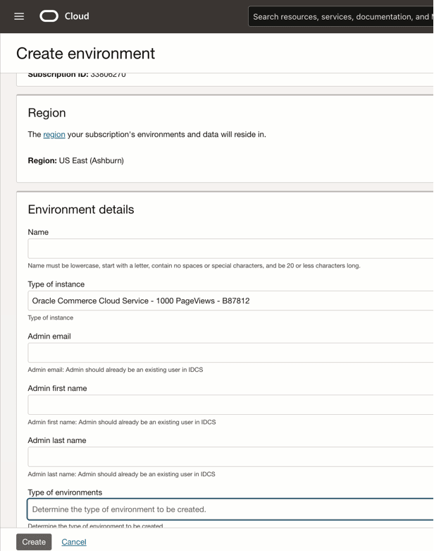Viewport: 434px width, 551px height.
Task: Click the 'Create environment' page title
Action: point(85,54)
